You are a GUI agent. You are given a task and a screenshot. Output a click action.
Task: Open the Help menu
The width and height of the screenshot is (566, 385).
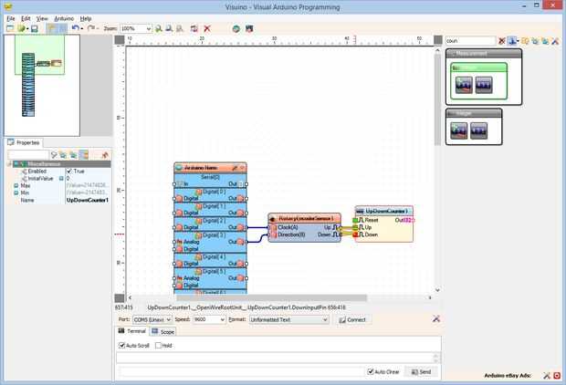pos(86,18)
